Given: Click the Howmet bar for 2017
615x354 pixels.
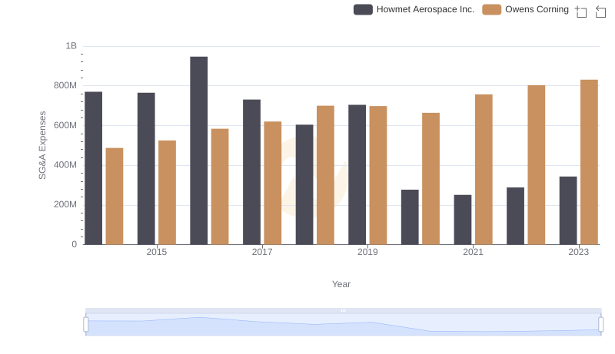Looking at the screenshot, I should coord(251,172).
